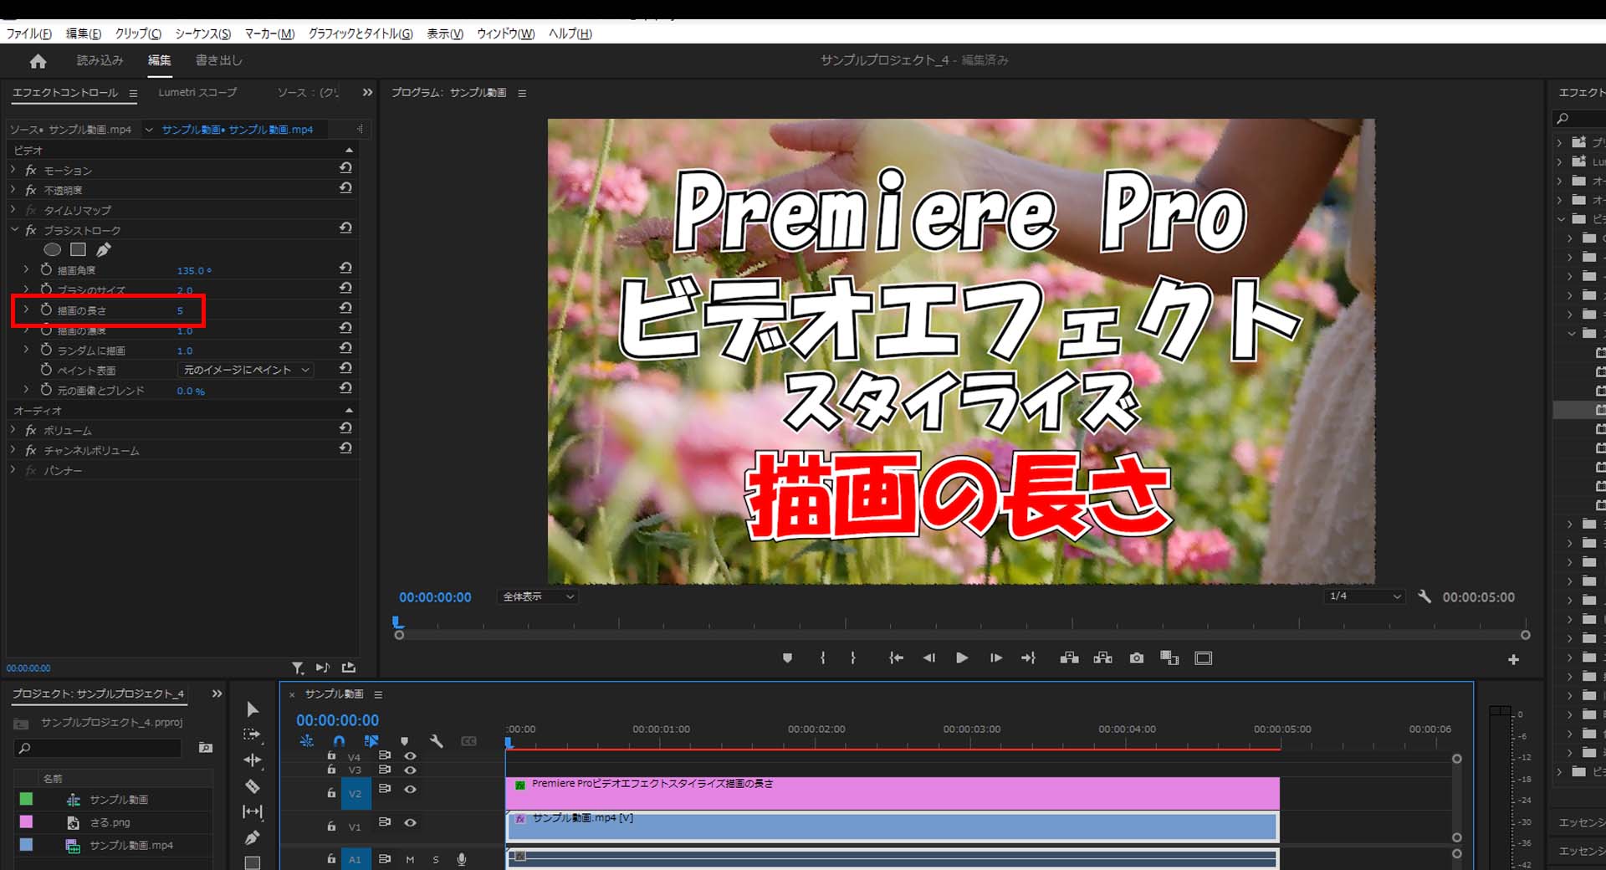The image size is (1606, 870).
Task: Go to In point
Action: click(896, 658)
